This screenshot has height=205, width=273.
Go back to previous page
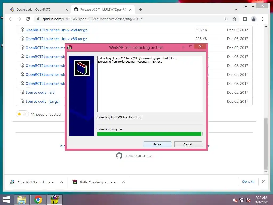click(11, 19)
